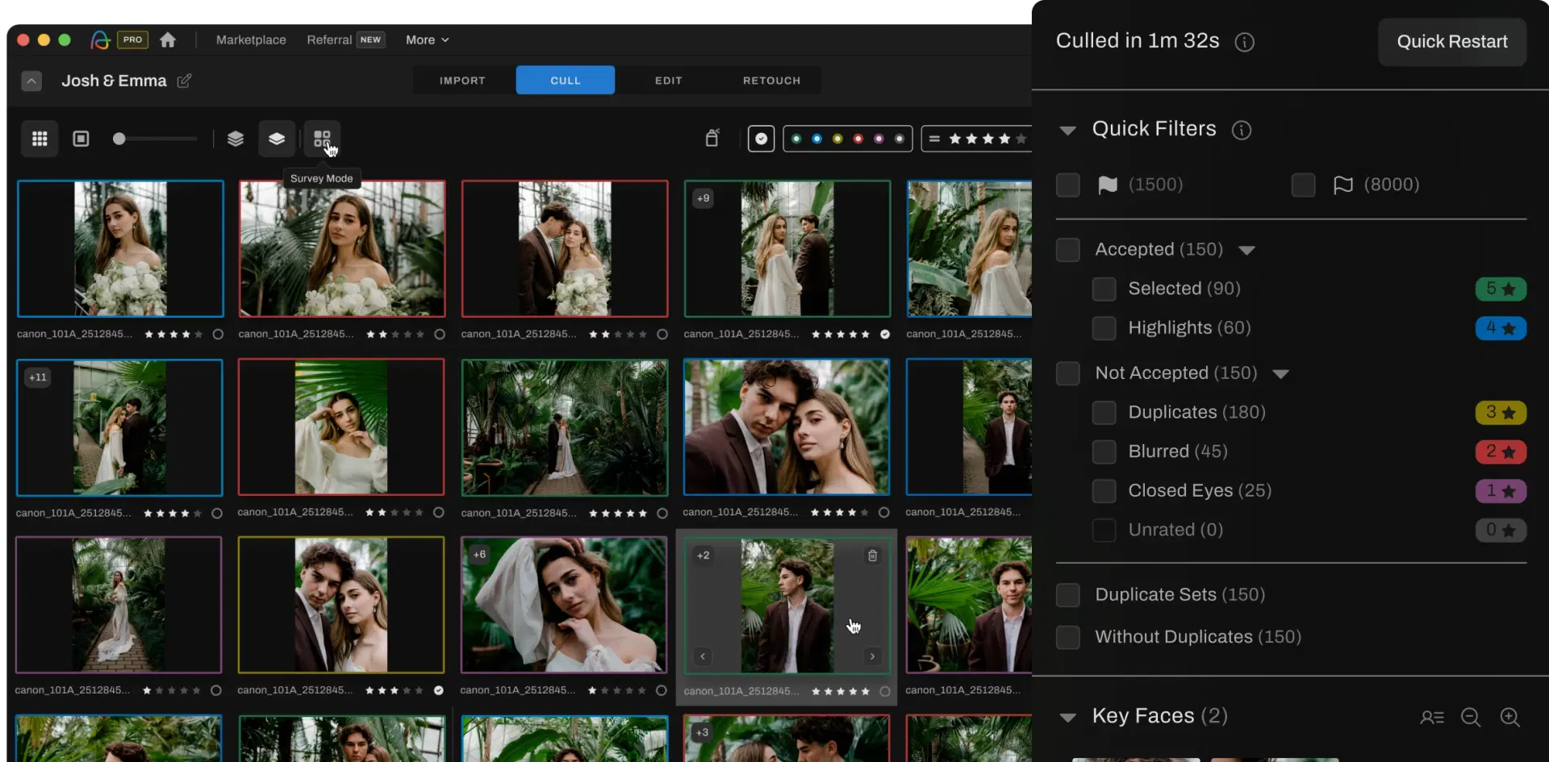Collapse the Quick Filters section
Image resolution: width=1549 pixels, height=762 pixels.
pos(1067,130)
